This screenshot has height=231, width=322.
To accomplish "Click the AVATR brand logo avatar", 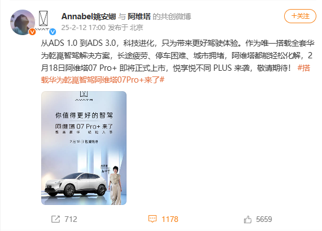I will tap(43, 20).
